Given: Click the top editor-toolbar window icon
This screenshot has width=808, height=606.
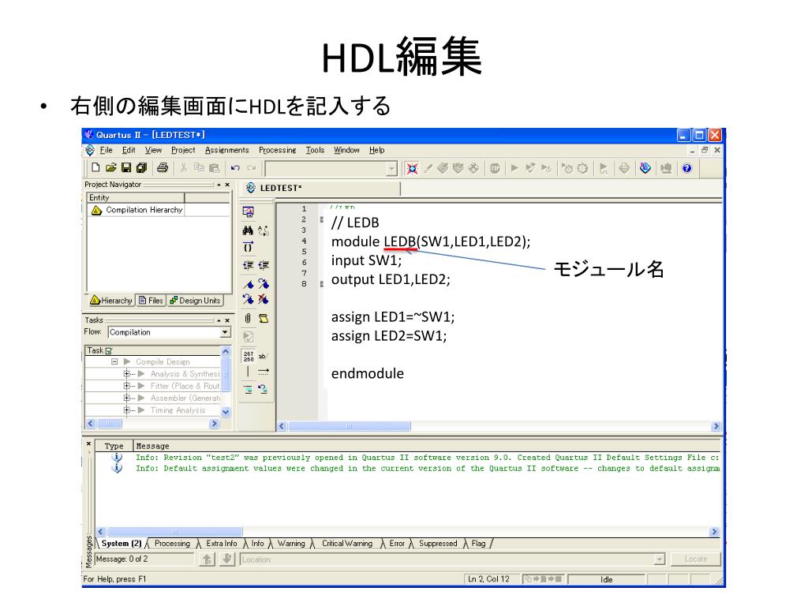Looking at the screenshot, I should coord(248,211).
